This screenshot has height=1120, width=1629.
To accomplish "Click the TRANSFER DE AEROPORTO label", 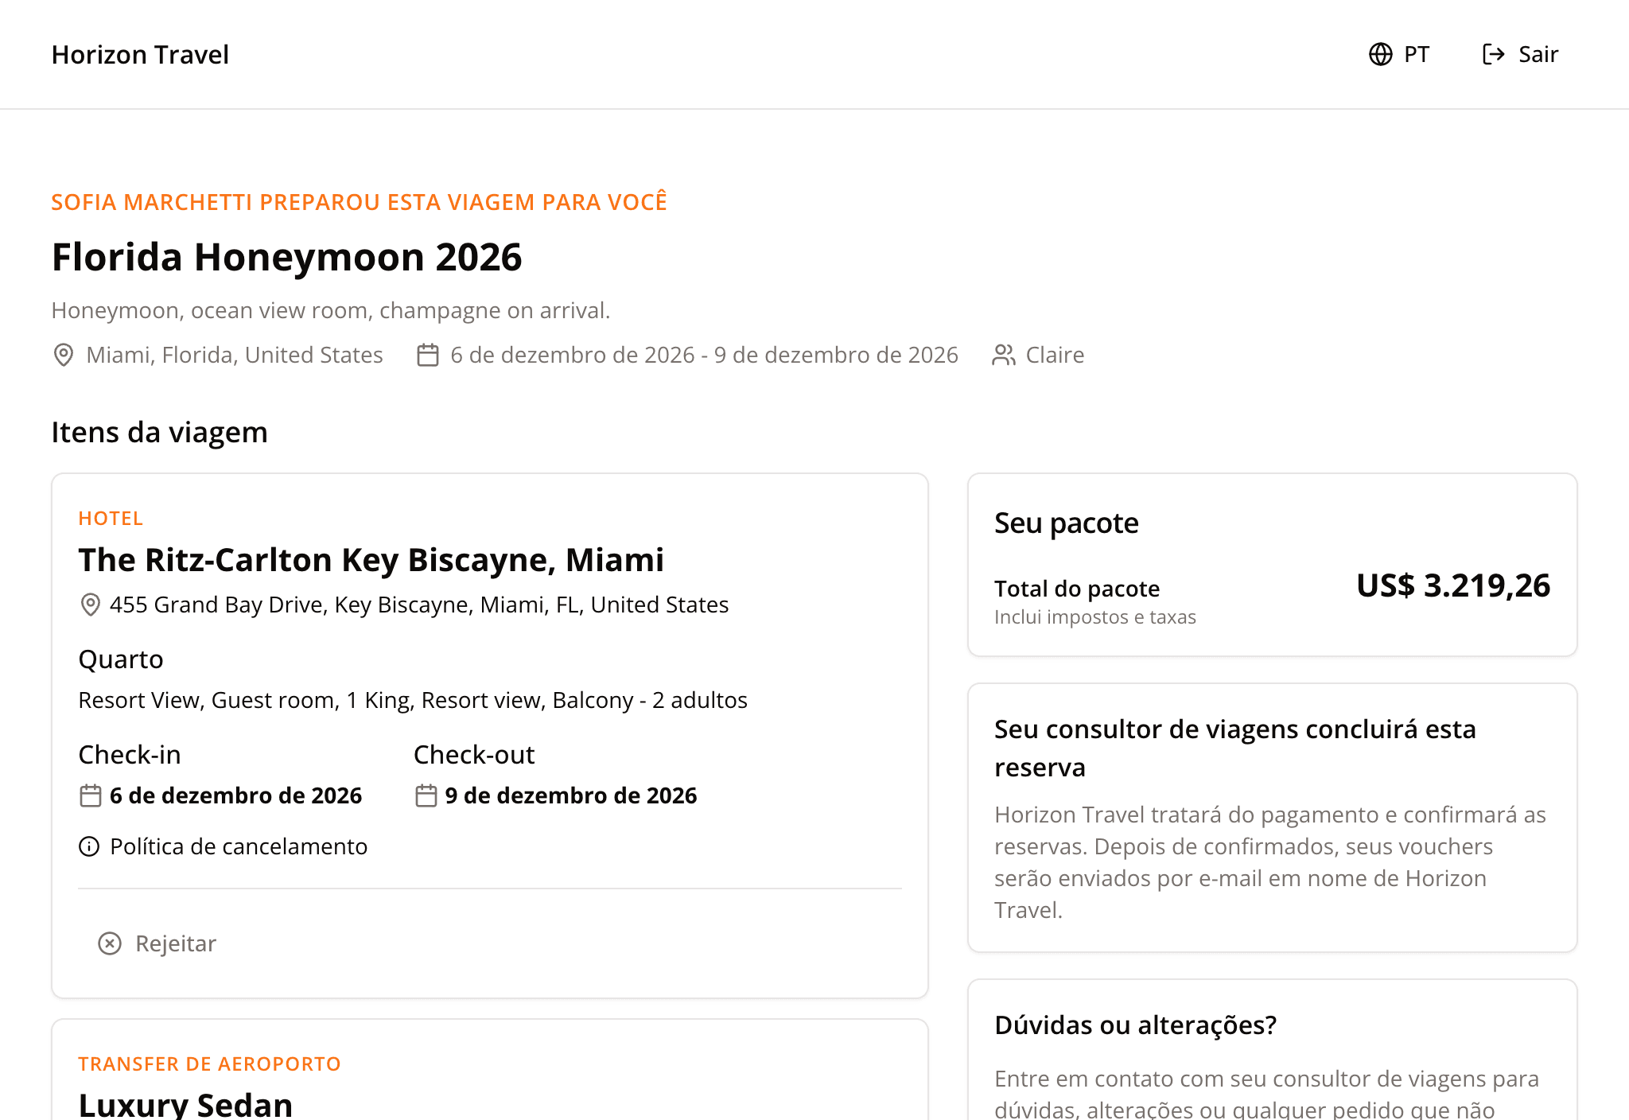I will (x=209, y=1064).
